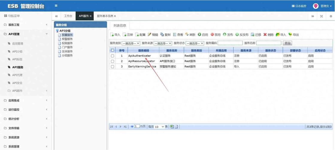Click the 查看 toolbar button
This screenshot has width=335, height=150.
tap(178, 35)
